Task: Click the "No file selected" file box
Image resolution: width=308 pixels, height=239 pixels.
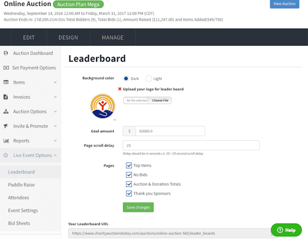Action: [136, 100]
